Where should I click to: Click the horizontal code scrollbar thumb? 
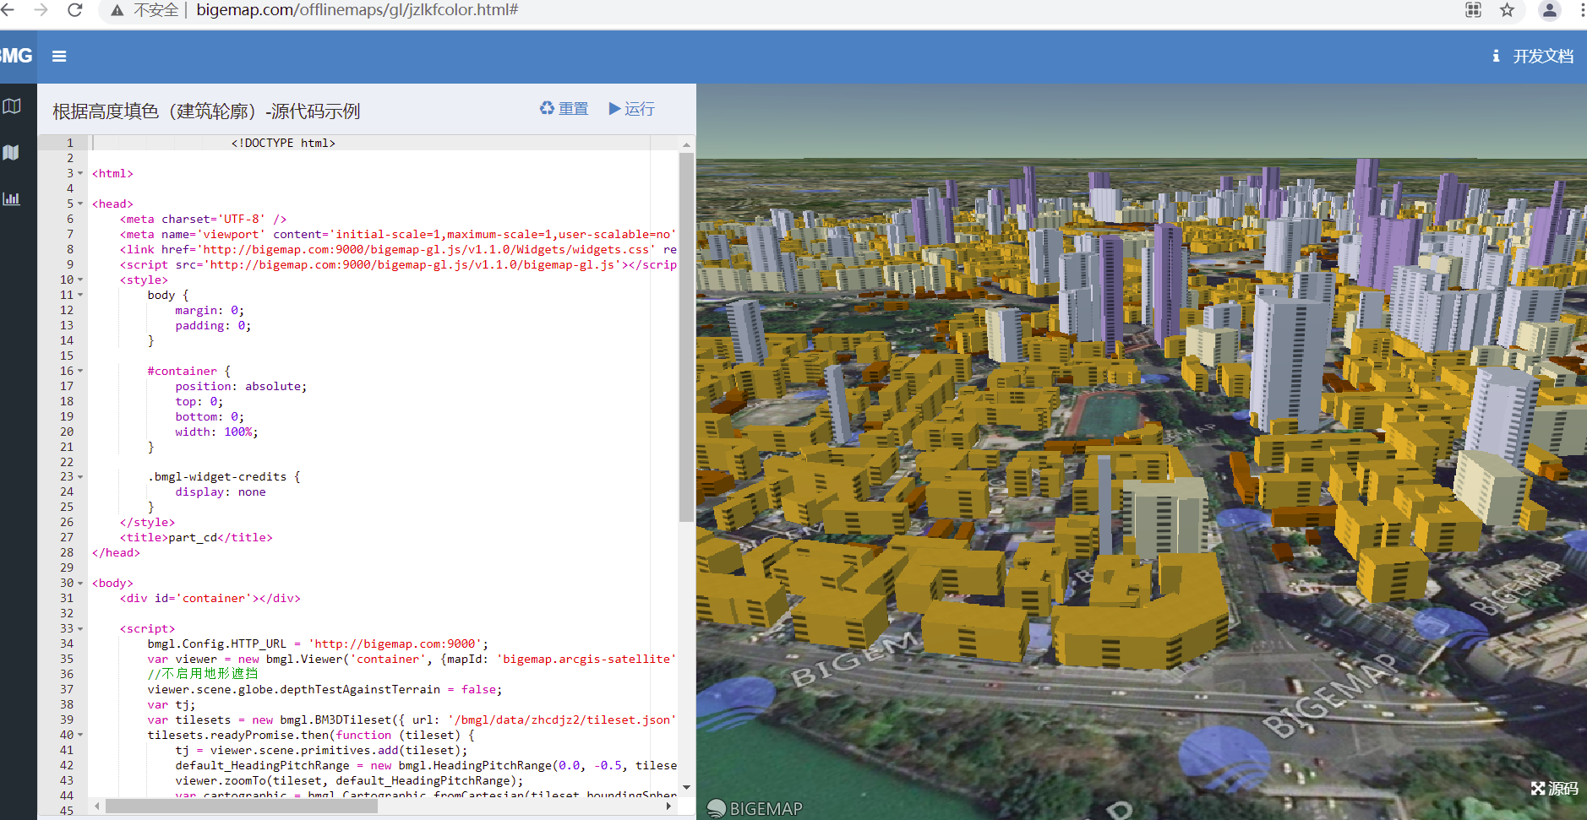tap(241, 806)
